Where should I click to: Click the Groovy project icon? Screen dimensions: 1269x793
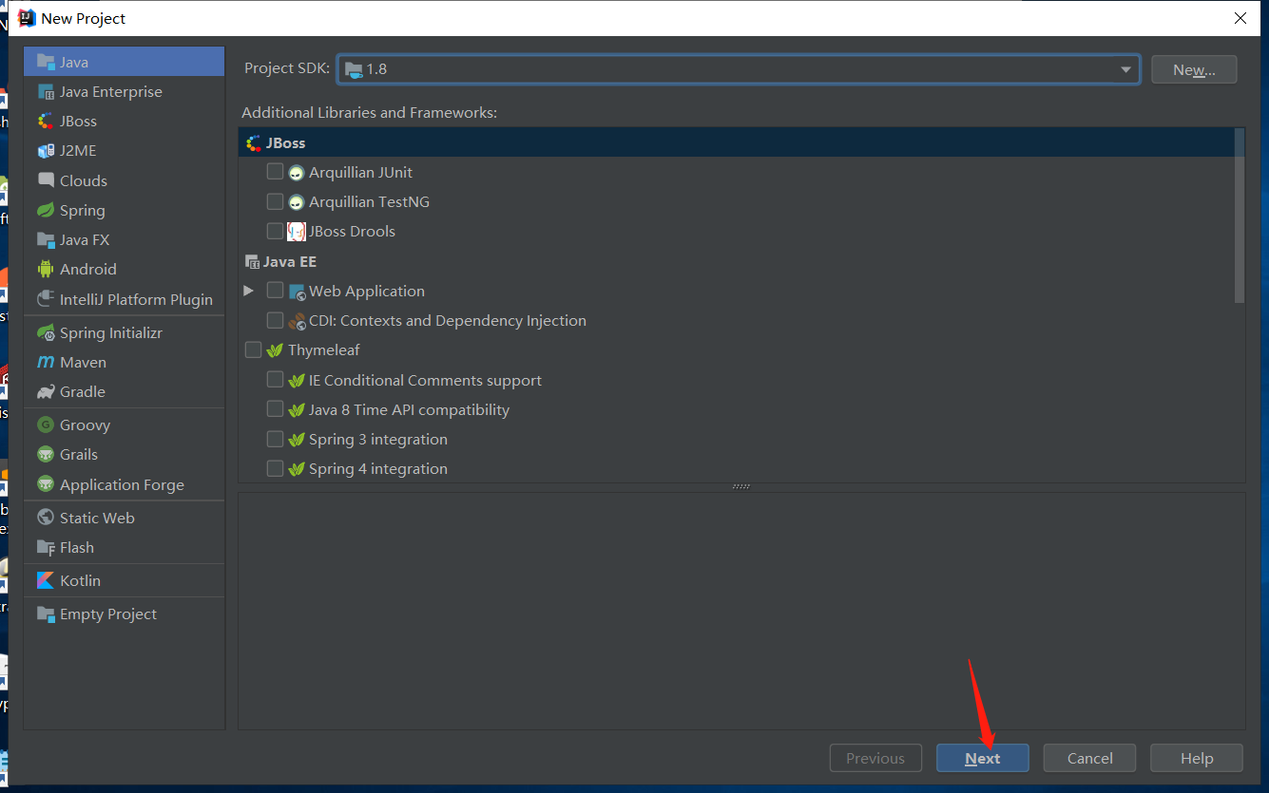(45, 425)
